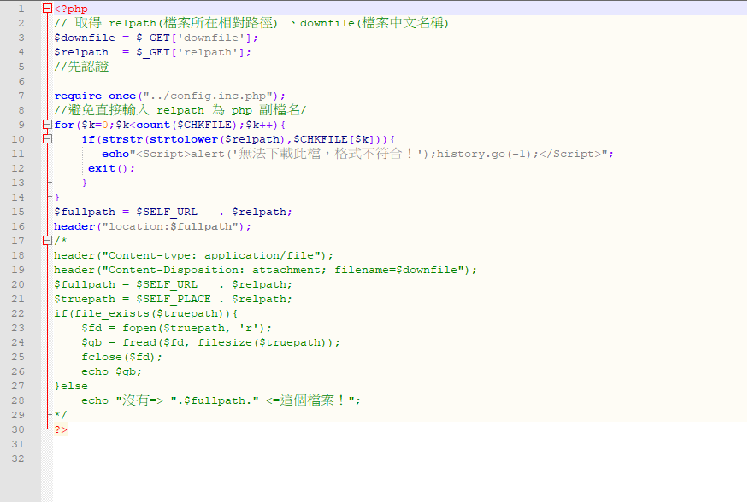Click line number 16 in the gutter
The height and width of the screenshot is (502, 749).
coord(18,226)
